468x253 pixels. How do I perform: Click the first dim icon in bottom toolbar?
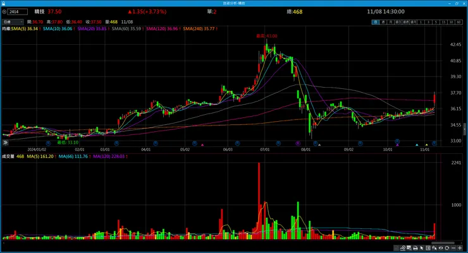(397, 248)
